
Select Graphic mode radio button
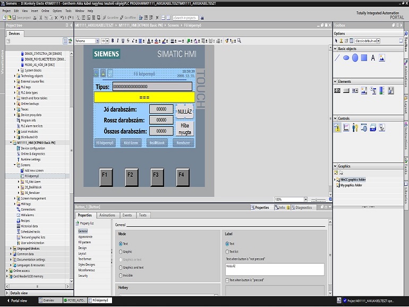[121, 252]
